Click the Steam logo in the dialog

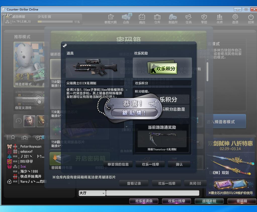pos(65,45)
